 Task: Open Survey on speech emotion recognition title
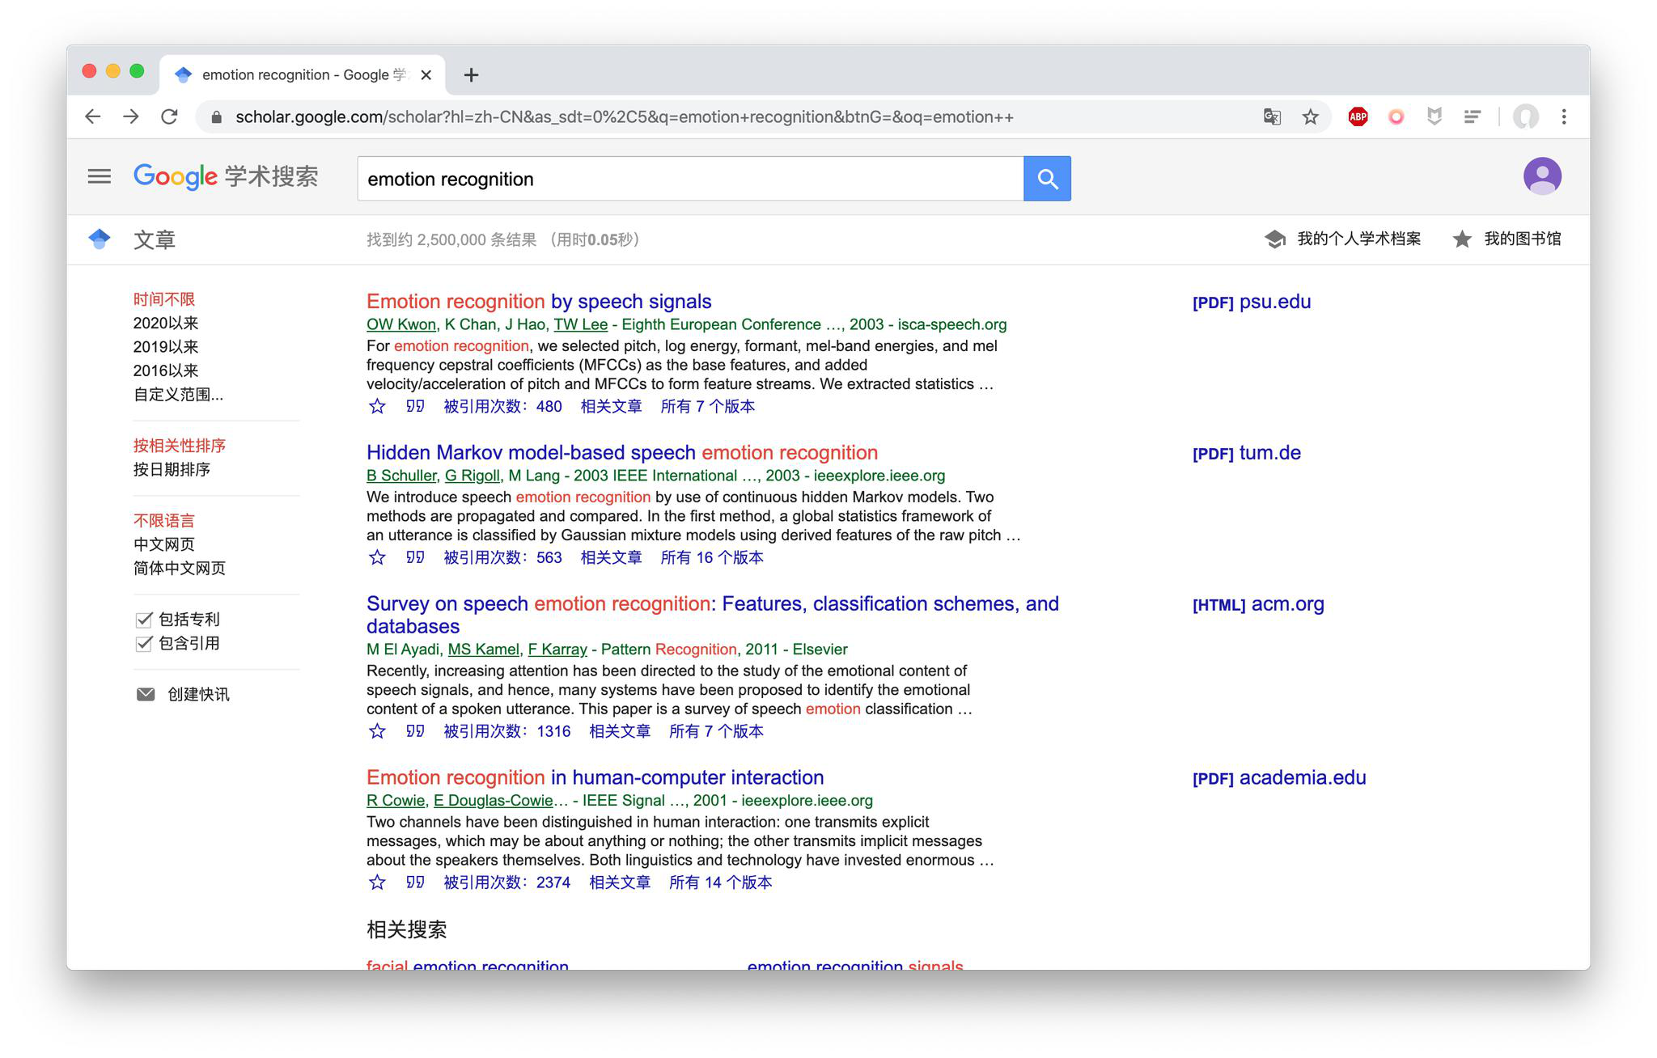[713, 615]
